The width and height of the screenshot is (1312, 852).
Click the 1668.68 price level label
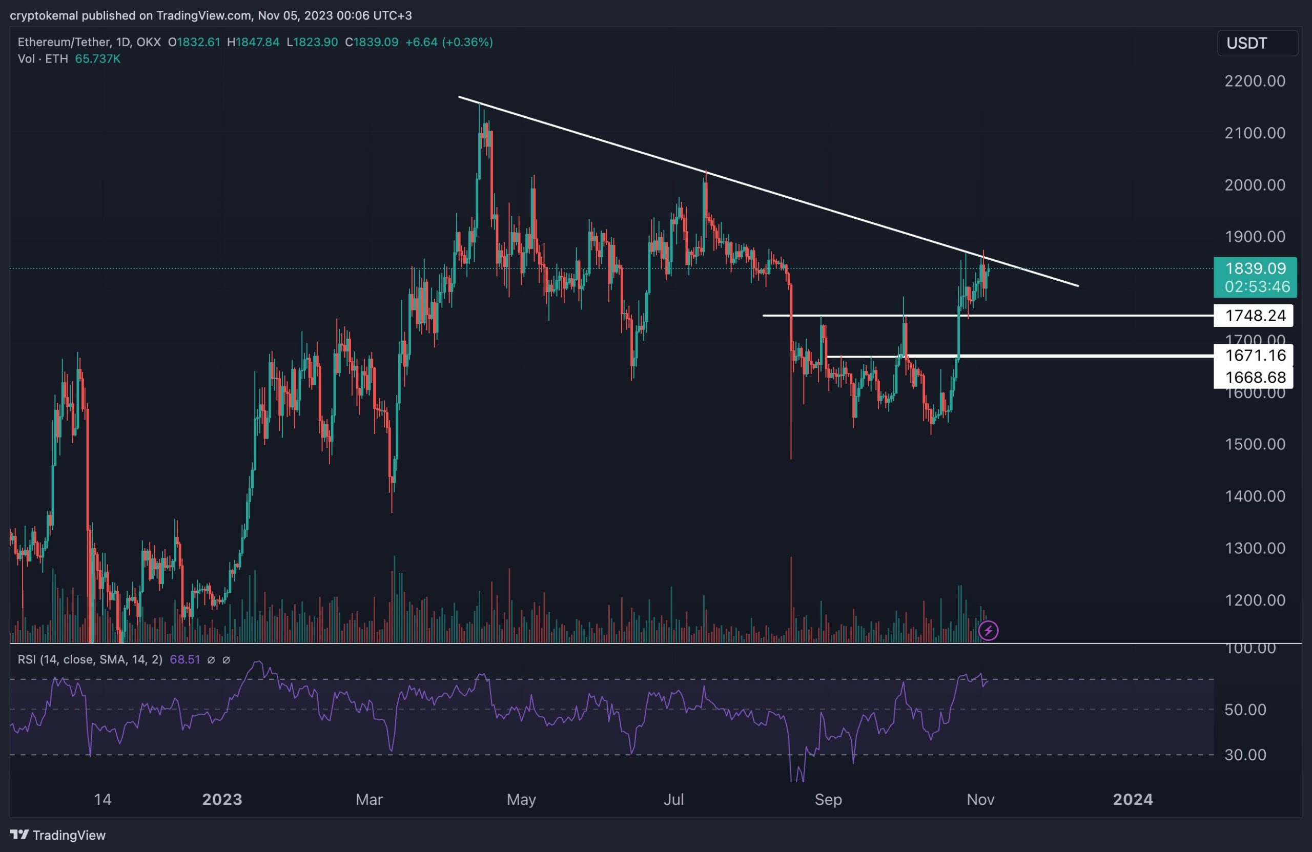point(1254,378)
